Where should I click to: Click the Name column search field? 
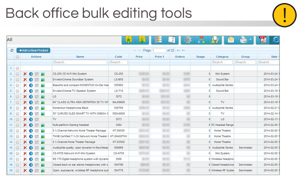(80, 63)
